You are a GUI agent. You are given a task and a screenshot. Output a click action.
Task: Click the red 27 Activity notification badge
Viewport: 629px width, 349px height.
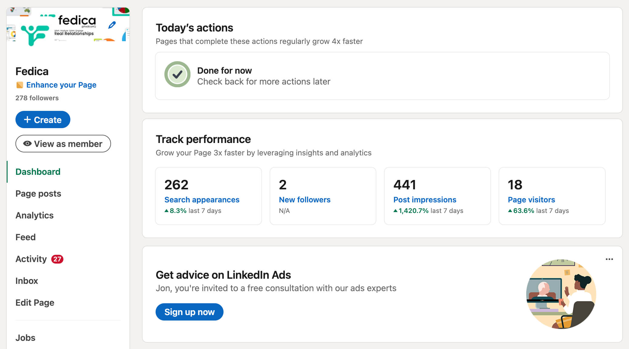[x=57, y=259]
